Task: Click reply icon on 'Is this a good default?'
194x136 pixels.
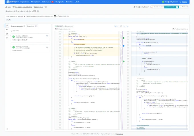Action: 47,36
